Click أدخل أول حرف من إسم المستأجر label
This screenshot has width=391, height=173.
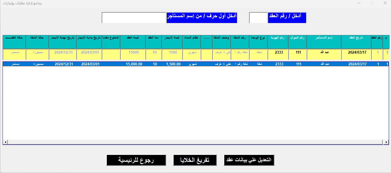(x=202, y=18)
